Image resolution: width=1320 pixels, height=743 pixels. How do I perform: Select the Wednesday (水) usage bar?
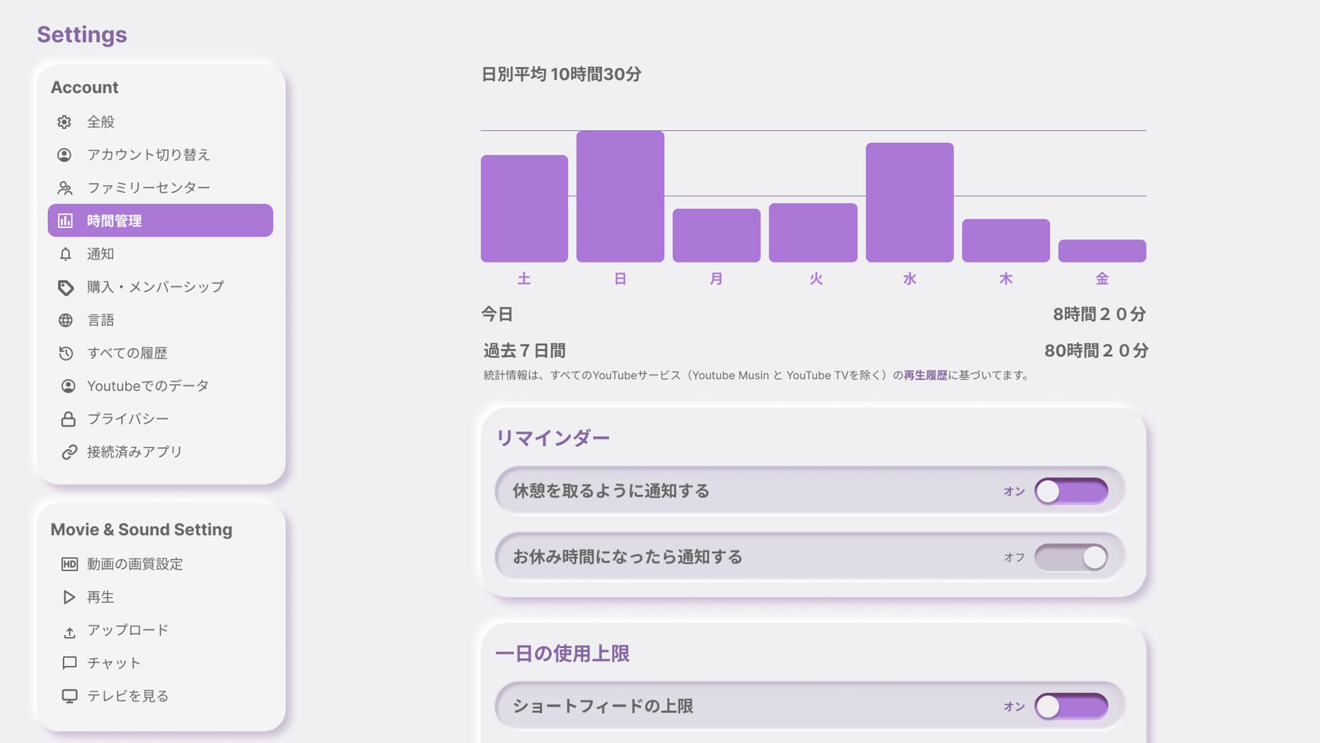[909, 203]
